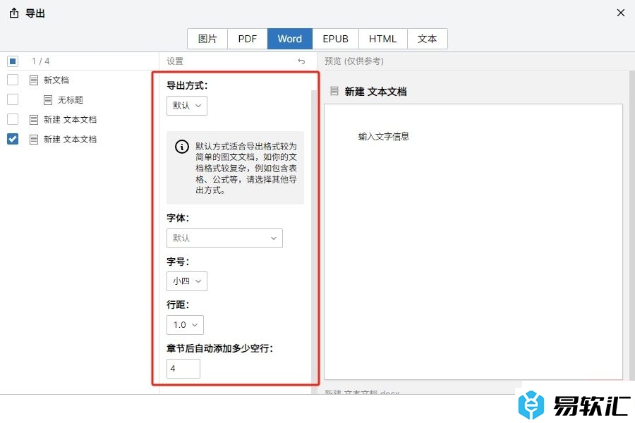Image resolution: width=635 pixels, height=423 pixels.
Task: Select the 无标题 tree item
Action: pos(71,99)
